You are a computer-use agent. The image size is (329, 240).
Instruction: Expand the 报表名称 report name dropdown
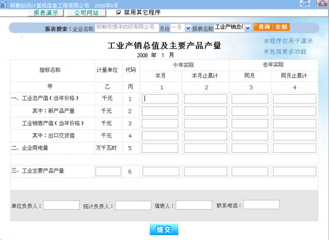[x=247, y=27]
